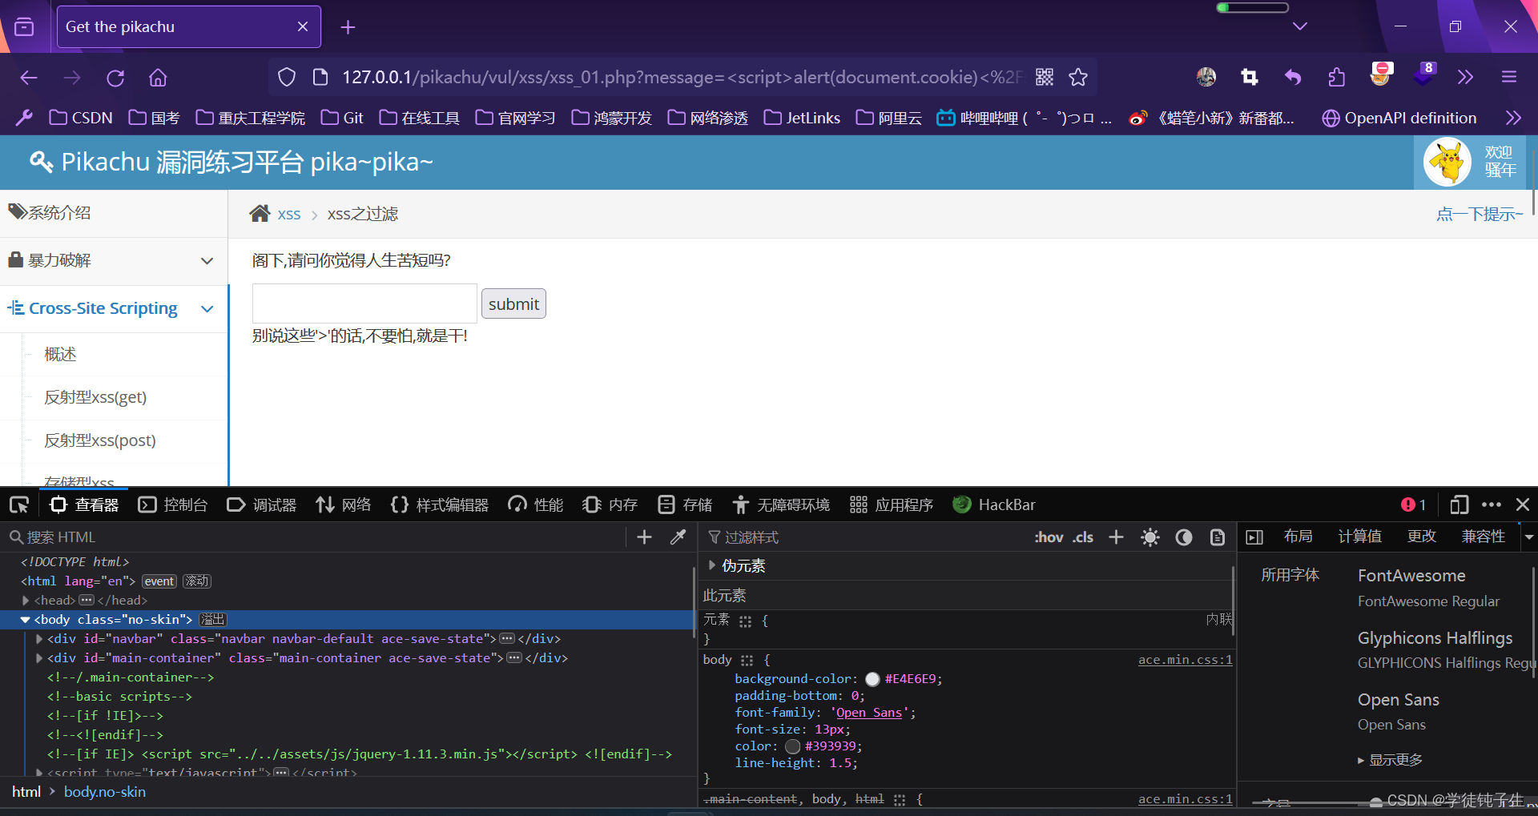
Task: Open the JetLinks bookmark folder
Action: [802, 118]
